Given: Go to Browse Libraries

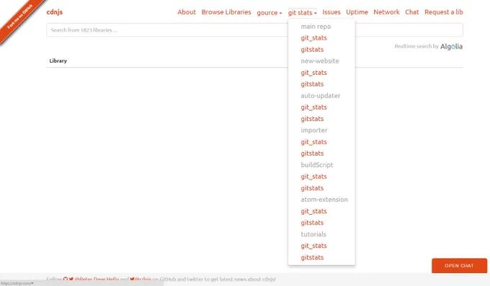Looking at the screenshot, I should (x=226, y=12).
